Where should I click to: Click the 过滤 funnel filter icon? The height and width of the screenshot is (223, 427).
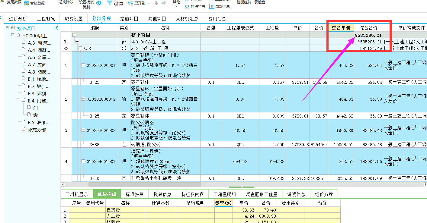pos(109,3)
